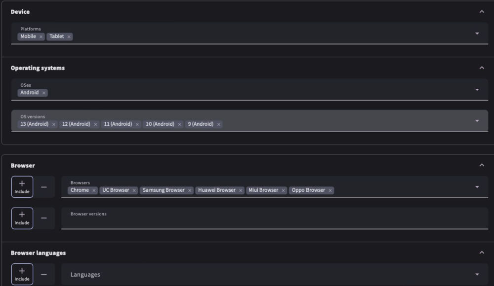Remove the Tablet platform chip

[x=69, y=37]
